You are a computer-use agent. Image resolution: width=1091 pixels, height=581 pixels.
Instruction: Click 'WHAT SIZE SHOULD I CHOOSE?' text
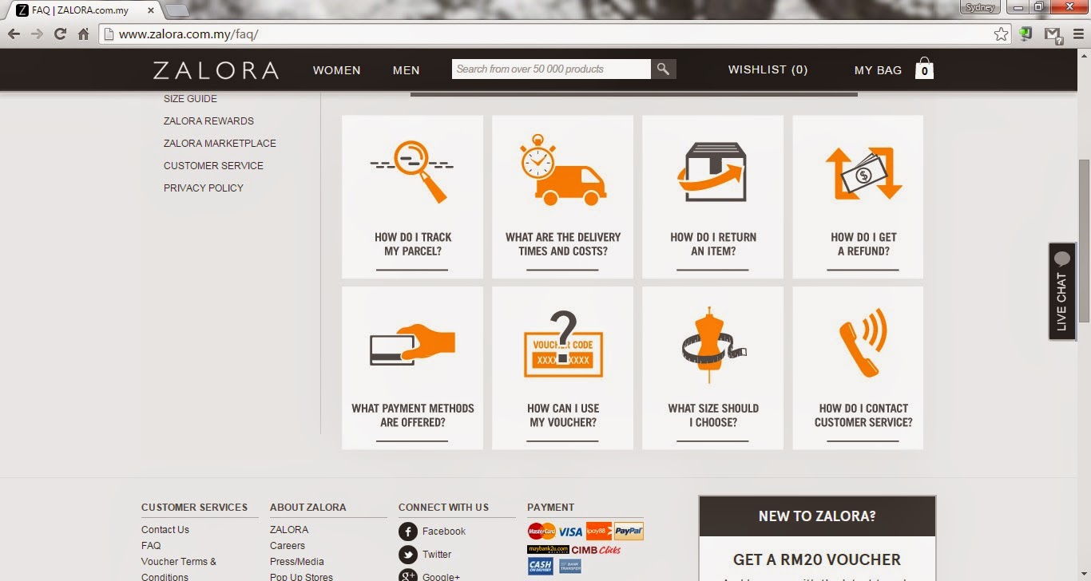pyautogui.click(x=713, y=415)
